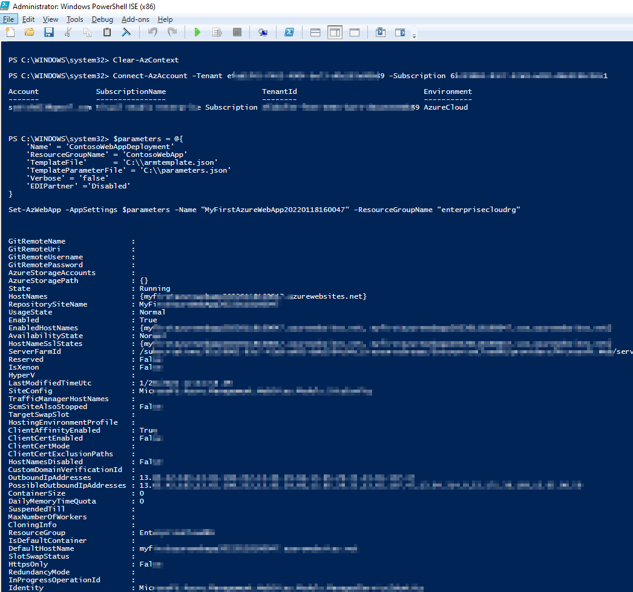This screenshot has width=633, height=592.
Task: Cut selection with the scissors icon
Action: point(68,32)
